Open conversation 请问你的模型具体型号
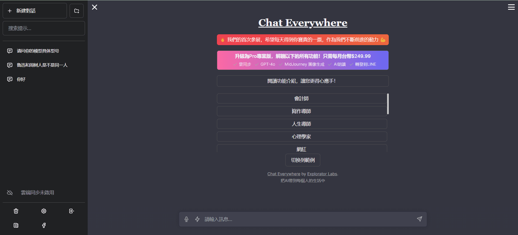This screenshot has width=518, height=235. (x=44, y=51)
